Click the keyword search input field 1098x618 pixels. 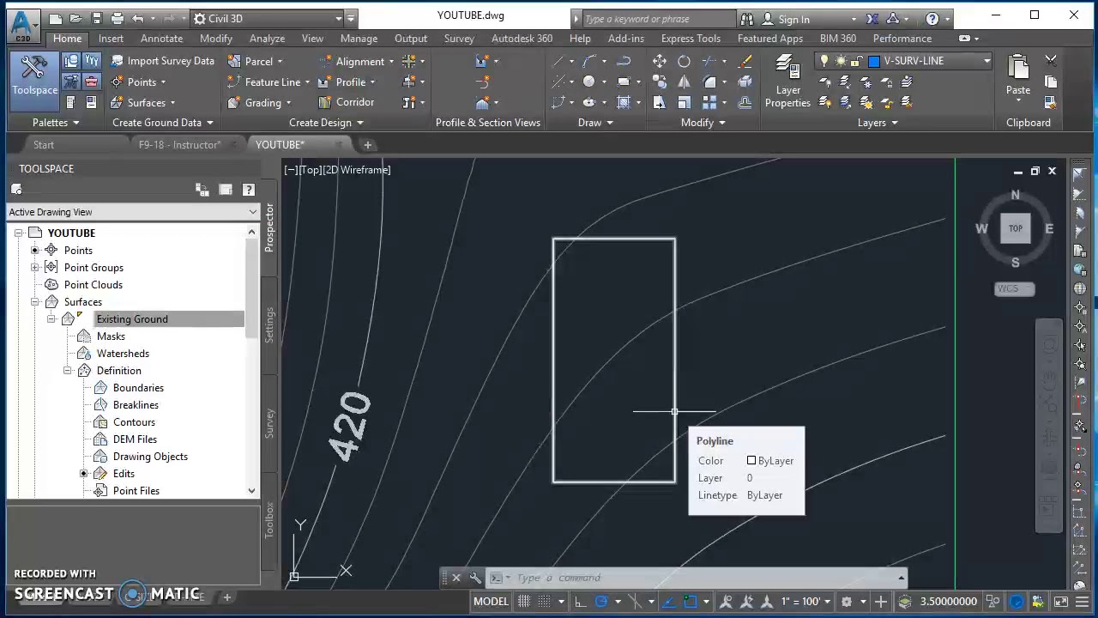(658, 19)
